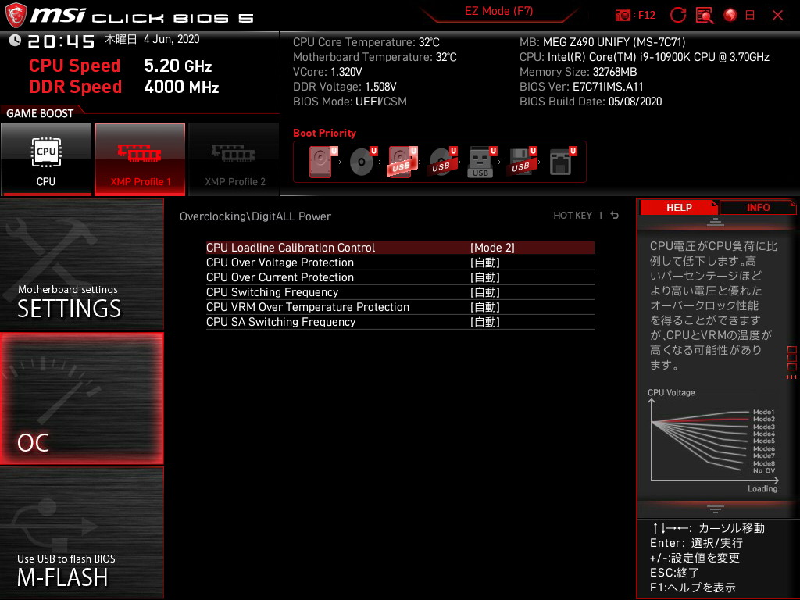Screen dimensions: 800x600
Task: Click the red triple-arrow panel collapse icon
Action: (x=791, y=377)
